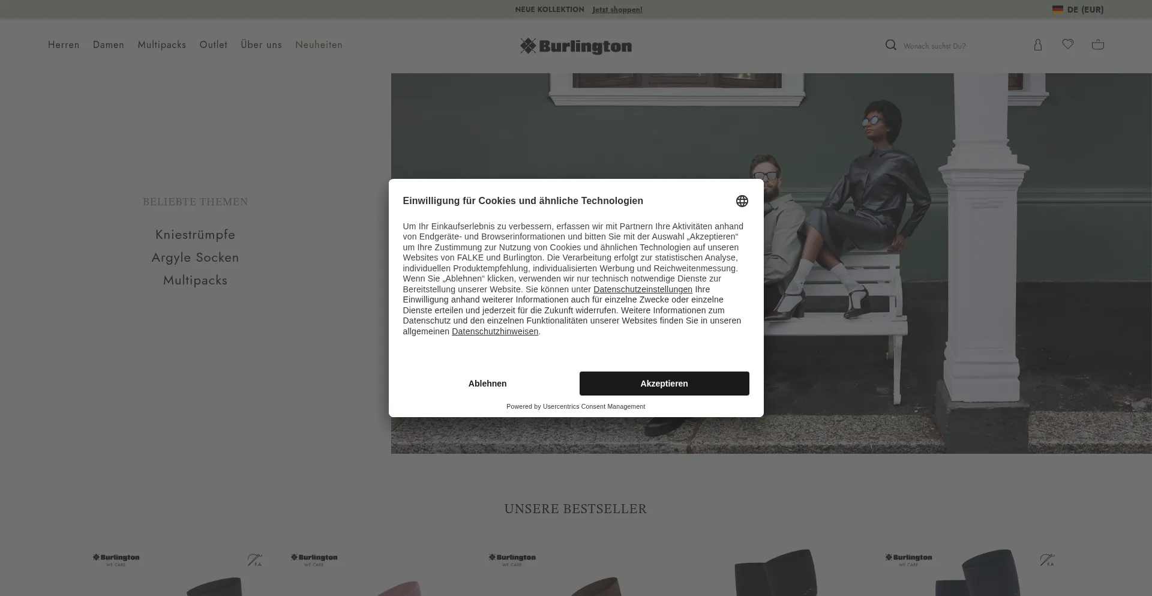The image size is (1152, 596).
Task: Open the Herren menu
Action: pos(64,45)
